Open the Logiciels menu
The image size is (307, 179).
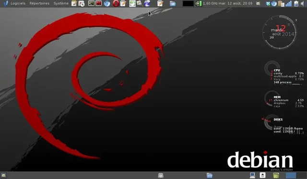coord(18,3)
